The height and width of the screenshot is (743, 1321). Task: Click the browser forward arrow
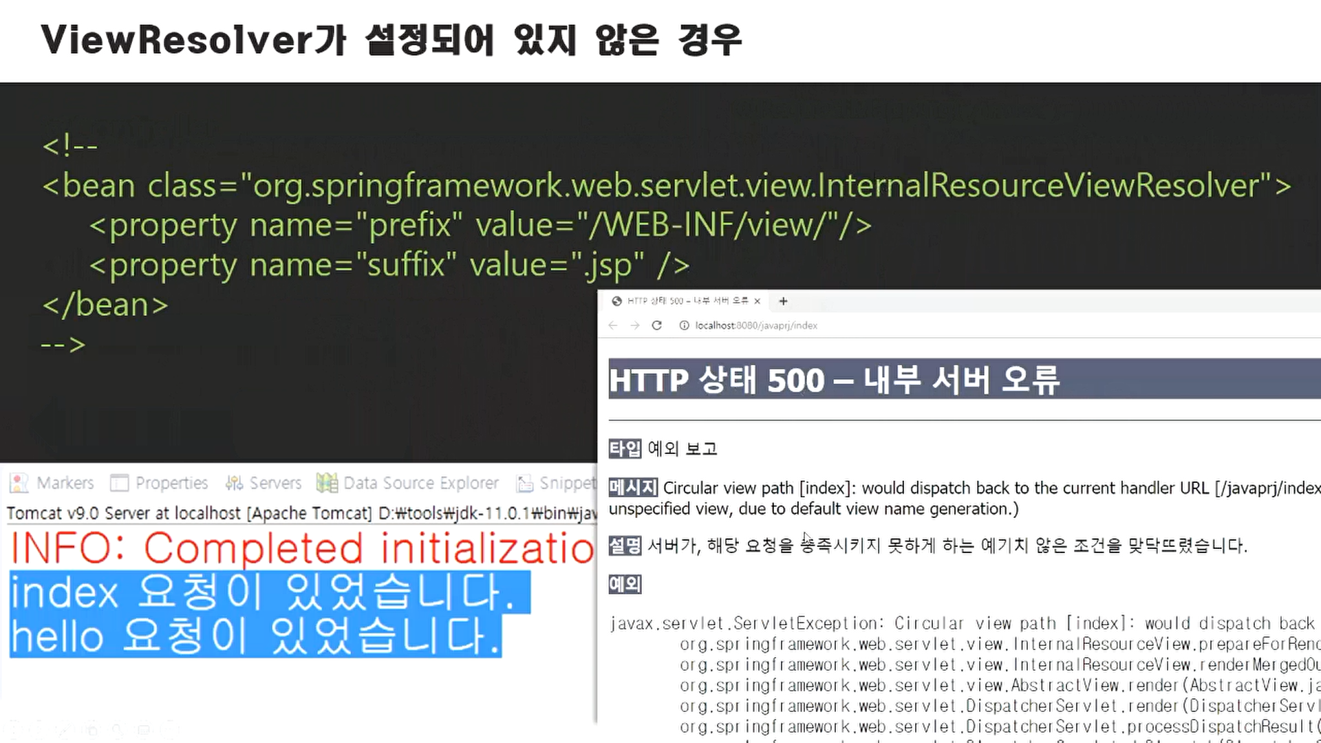[x=634, y=325]
